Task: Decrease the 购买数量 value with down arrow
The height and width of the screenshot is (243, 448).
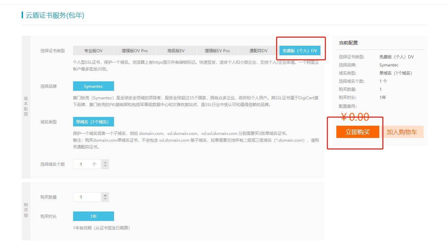Action: click(105, 199)
